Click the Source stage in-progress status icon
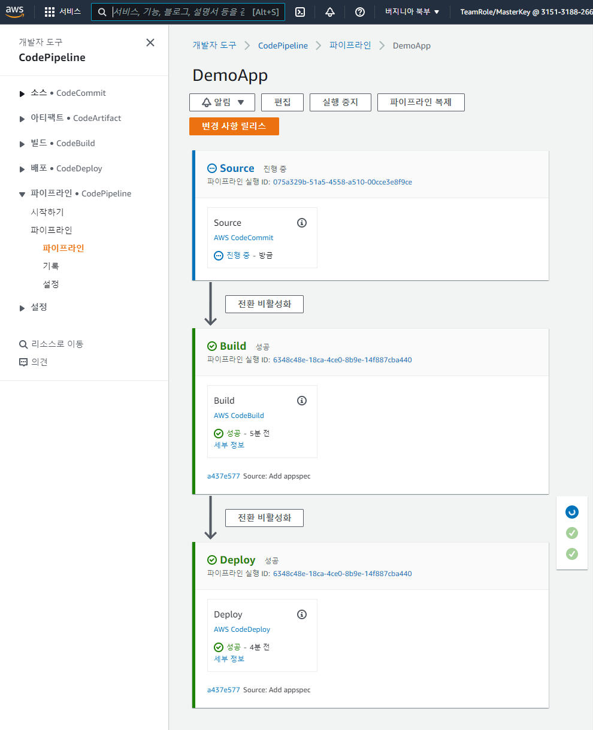The image size is (593, 730). tap(212, 168)
